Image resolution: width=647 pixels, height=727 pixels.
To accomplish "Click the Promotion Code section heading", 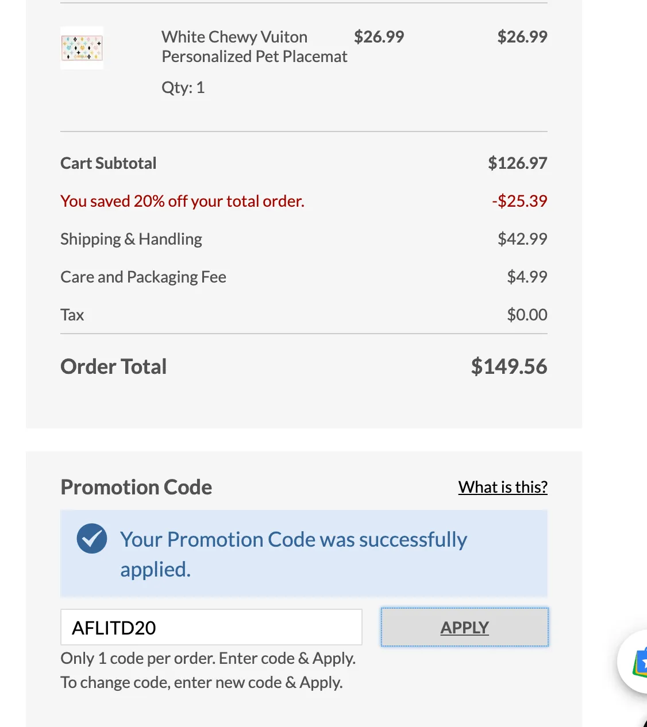I will (x=136, y=486).
